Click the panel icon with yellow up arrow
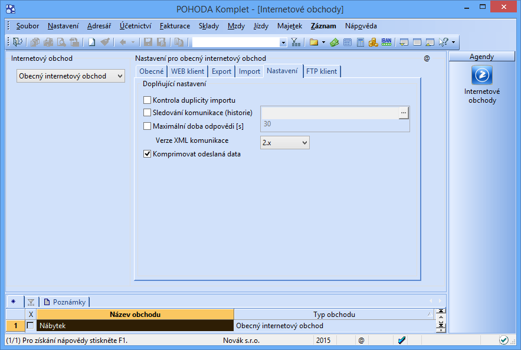Image resolution: width=521 pixels, height=350 pixels. point(430,42)
